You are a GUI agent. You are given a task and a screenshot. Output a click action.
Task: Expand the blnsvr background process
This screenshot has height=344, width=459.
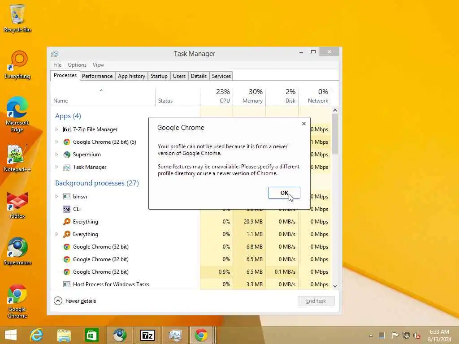[57, 196]
